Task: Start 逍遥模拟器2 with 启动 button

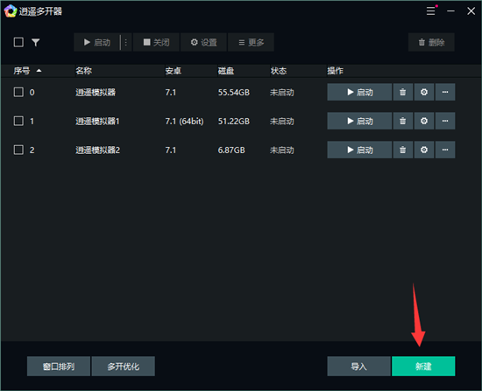Action: (x=359, y=150)
